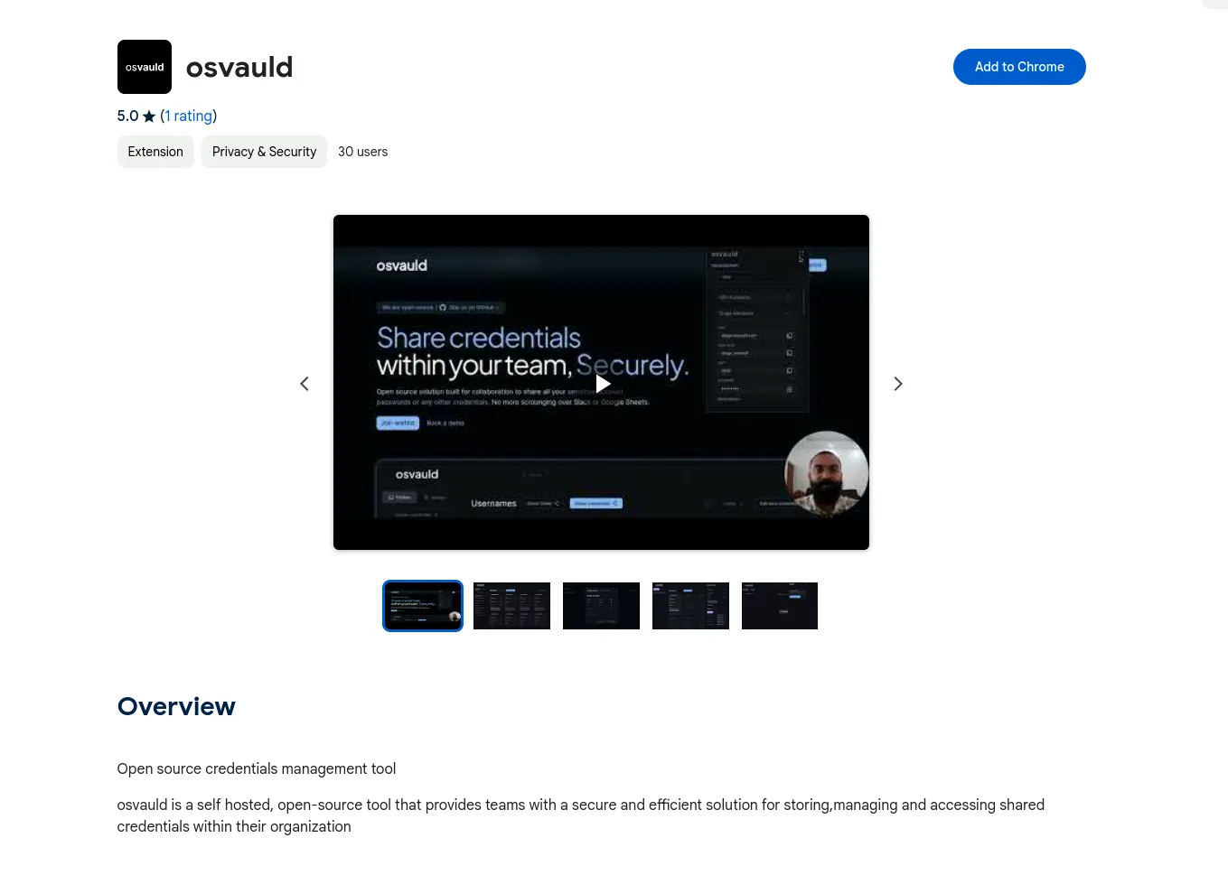Screen dimensions: 1228x875
Task: Select the fifth screenshot thumbnail
Action: (x=780, y=606)
